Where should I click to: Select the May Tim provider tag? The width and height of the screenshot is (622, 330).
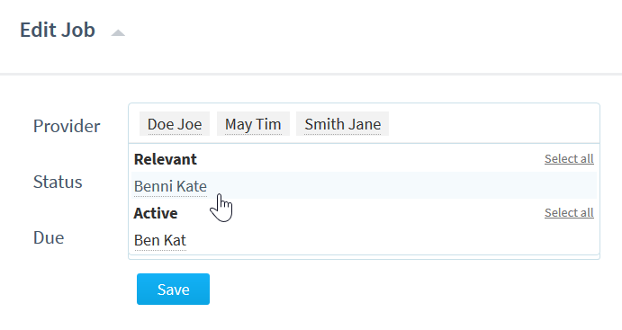[253, 124]
